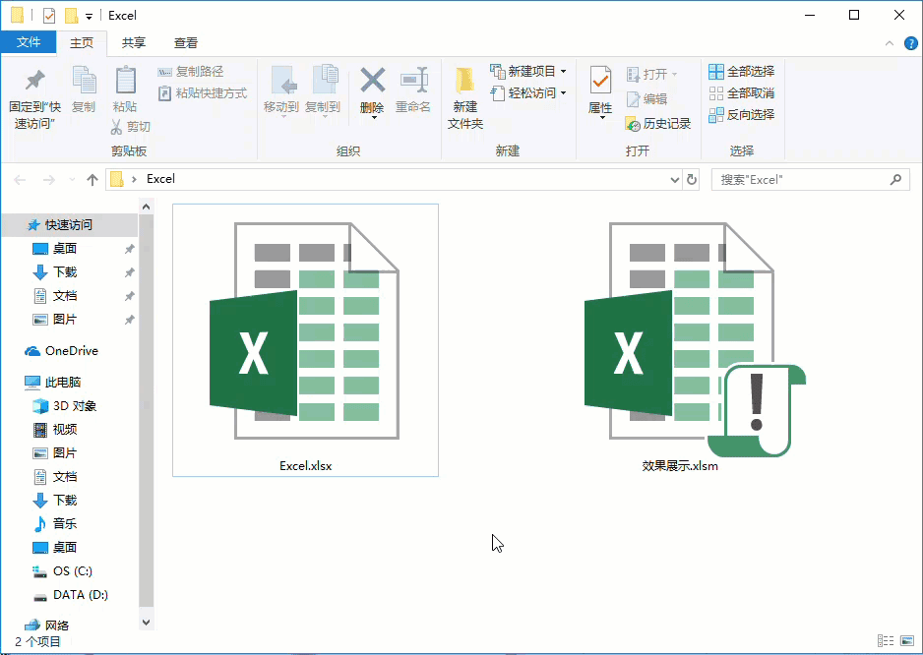The image size is (923, 655).
Task: Click navigation pane scroll down arrow
Action: [147, 622]
